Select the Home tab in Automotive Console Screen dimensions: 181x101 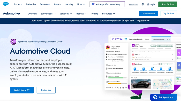(x=147, y=39)
